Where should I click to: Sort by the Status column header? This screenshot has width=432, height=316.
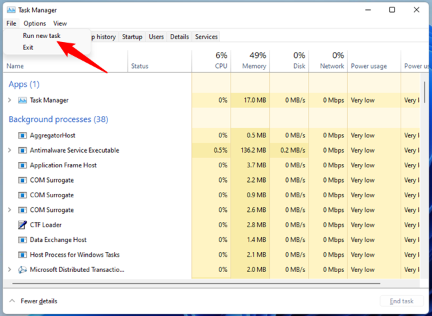[140, 66]
